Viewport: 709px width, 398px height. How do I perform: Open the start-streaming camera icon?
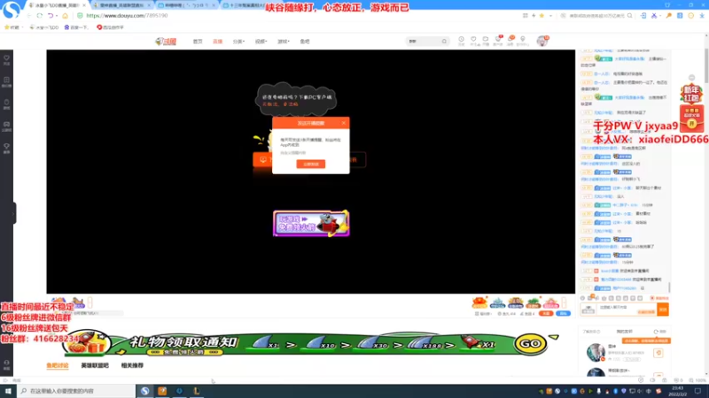point(486,41)
